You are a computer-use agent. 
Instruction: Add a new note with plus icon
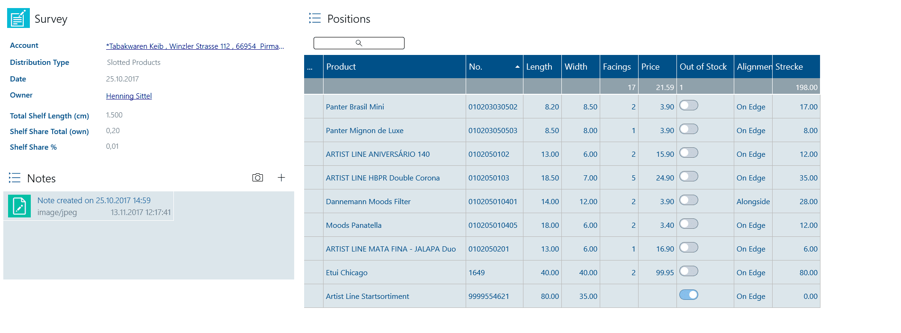click(281, 178)
